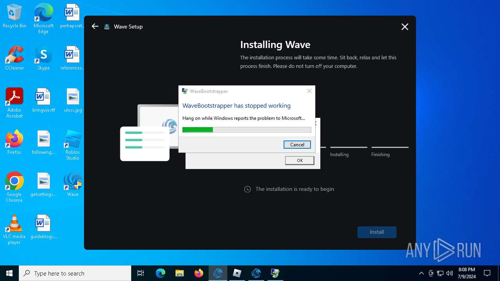This screenshot has height=281, width=500.
Task: Switch to the active Wave taskbar item
Action: coord(218,273)
